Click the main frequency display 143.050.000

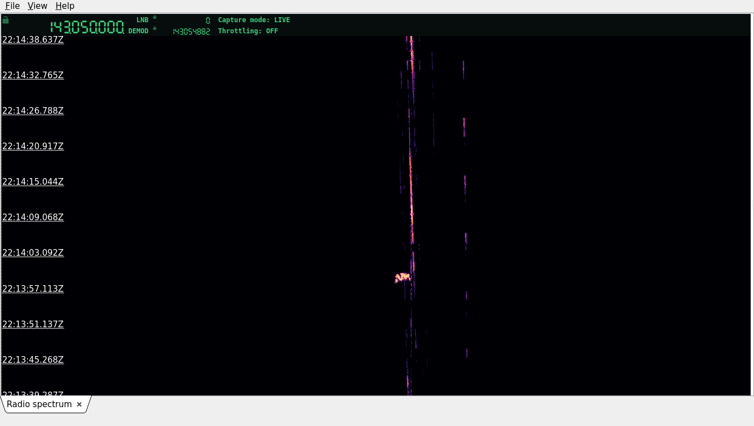pyautogui.click(x=87, y=27)
